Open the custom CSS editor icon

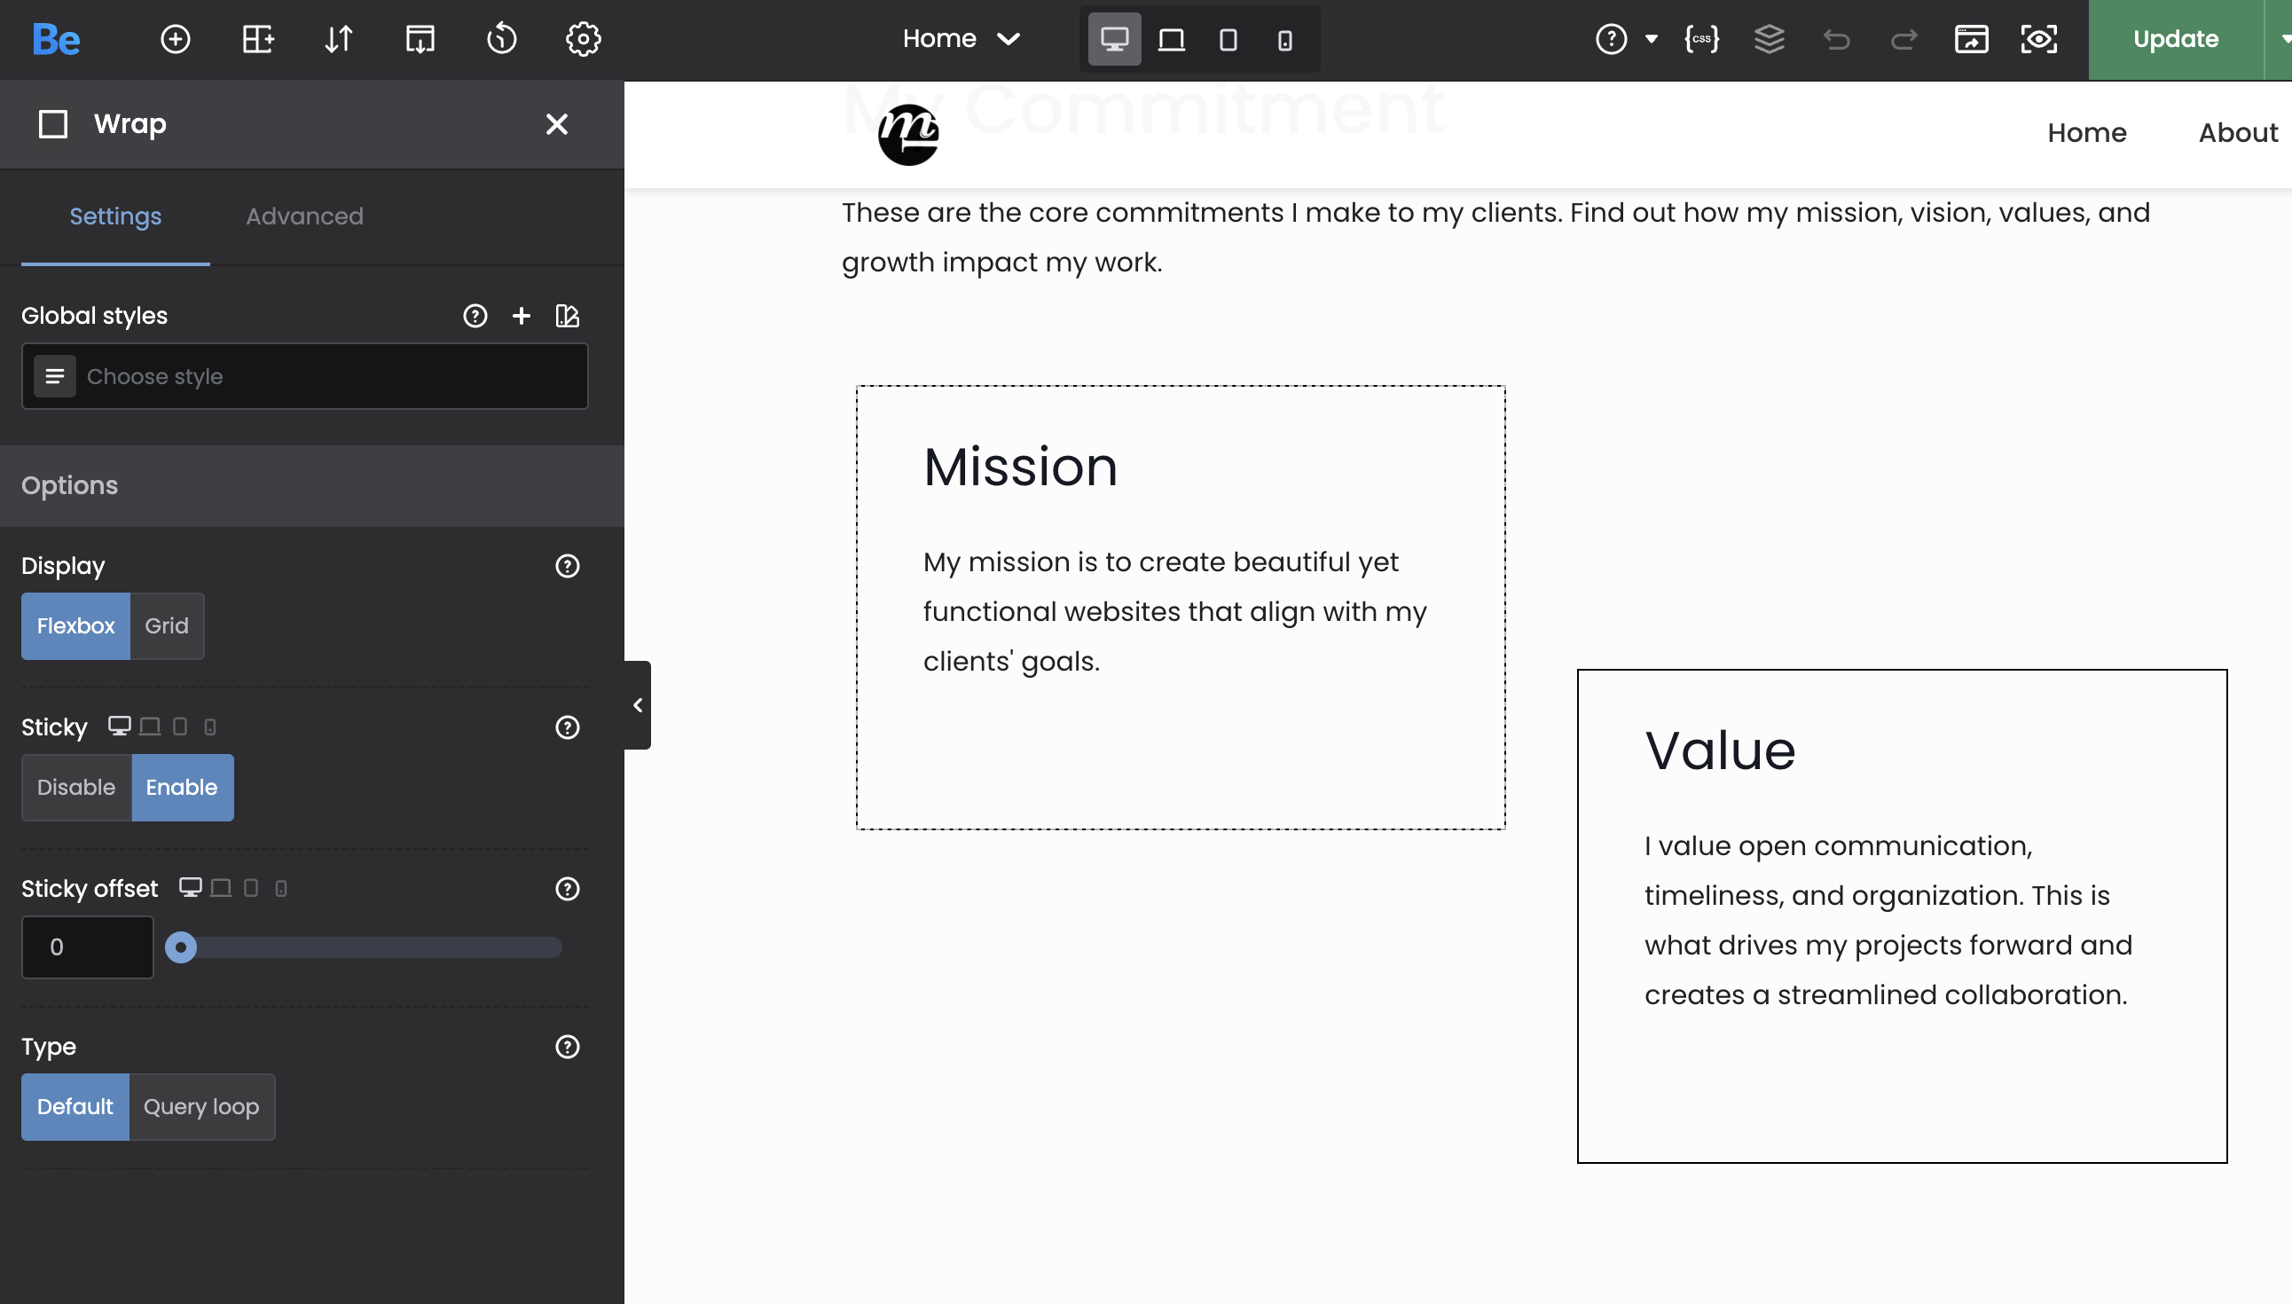tap(1701, 39)
